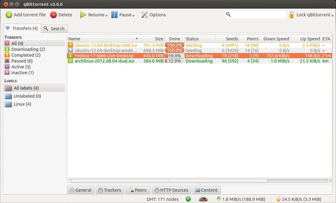Click the Fedora torrent downloading icon
This screenshot has height=203, width=336.
pyautogui.click(x=70, y=55)
